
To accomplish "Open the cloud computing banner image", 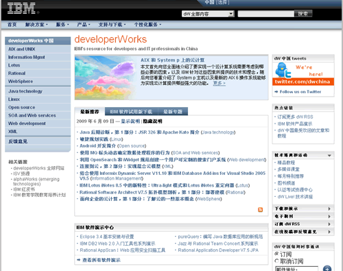I will point(106,78).
